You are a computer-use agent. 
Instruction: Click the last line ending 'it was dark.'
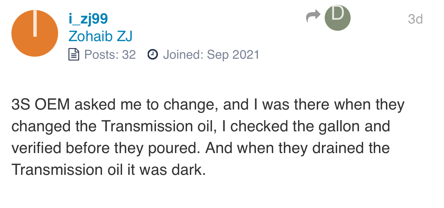[x=109, y=170]
